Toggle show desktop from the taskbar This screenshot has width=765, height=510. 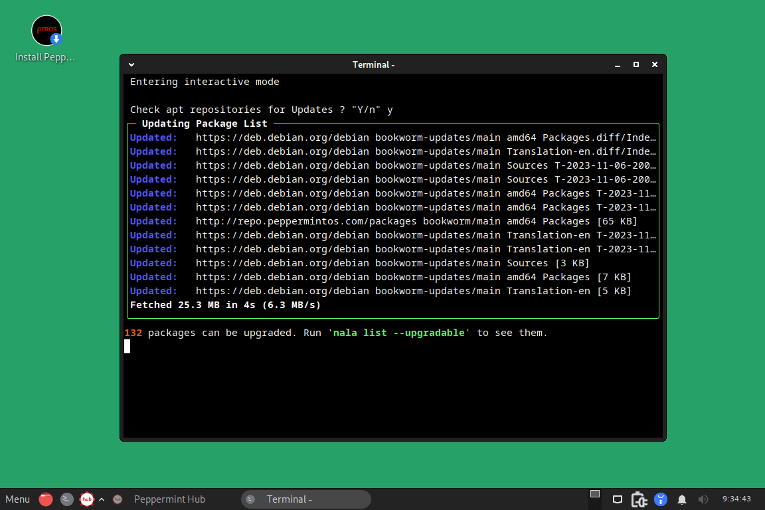618,499
